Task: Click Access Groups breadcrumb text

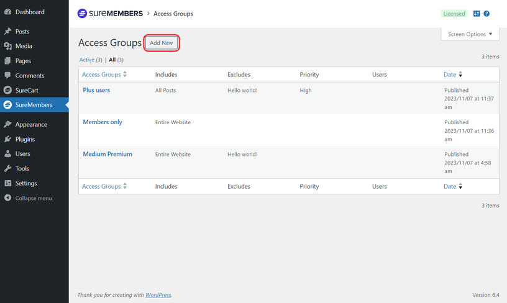Action: click(173, 14)
